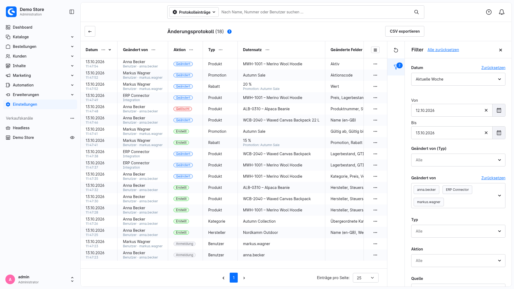Open the Typ filter dropdown

[458, 231]
